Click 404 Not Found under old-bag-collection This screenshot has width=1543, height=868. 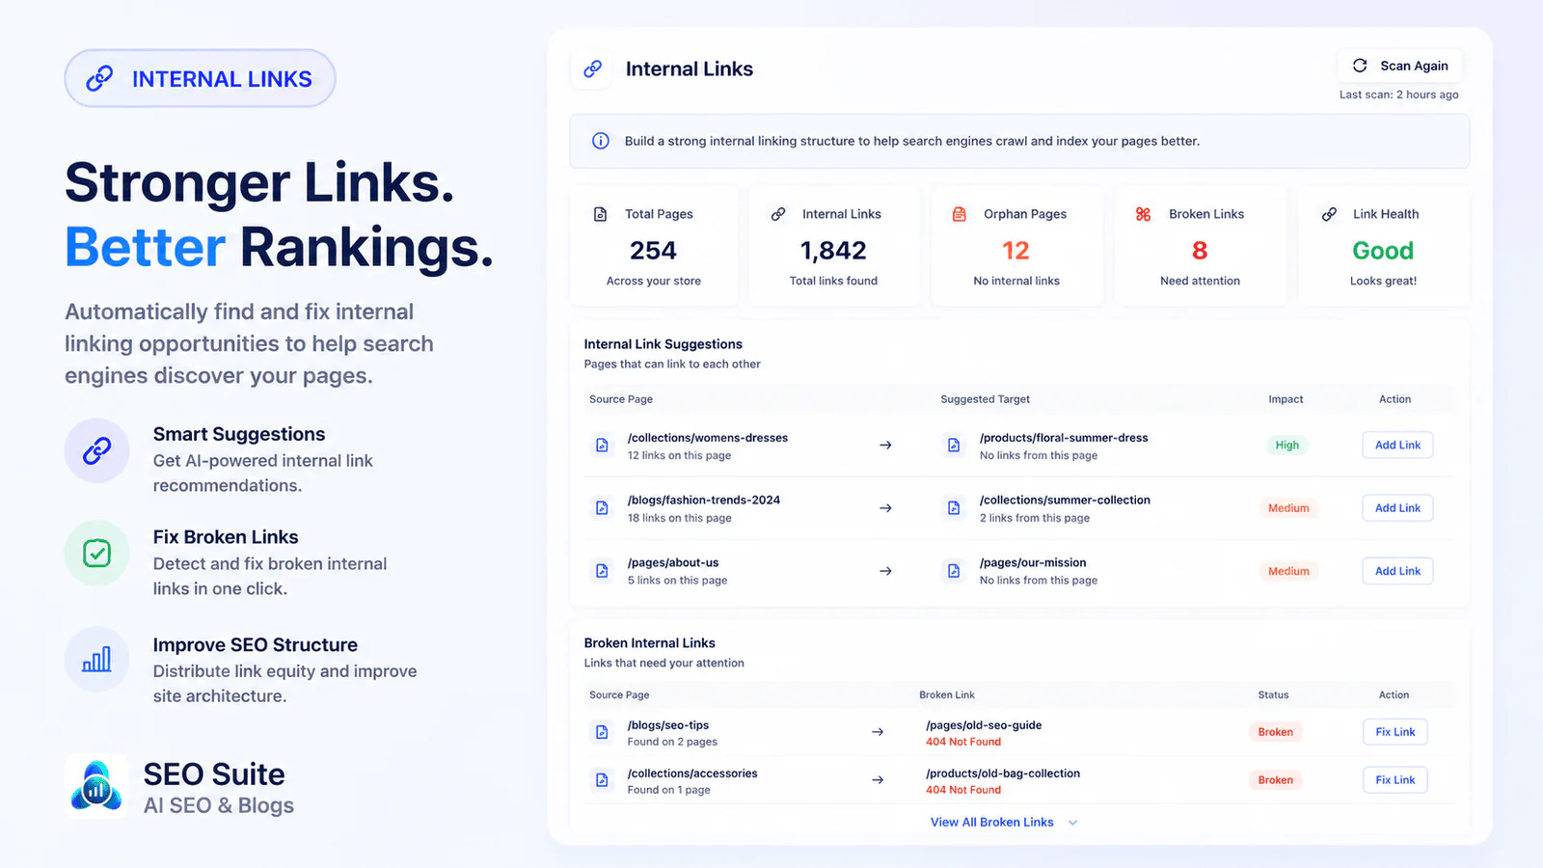coord(963,790)
